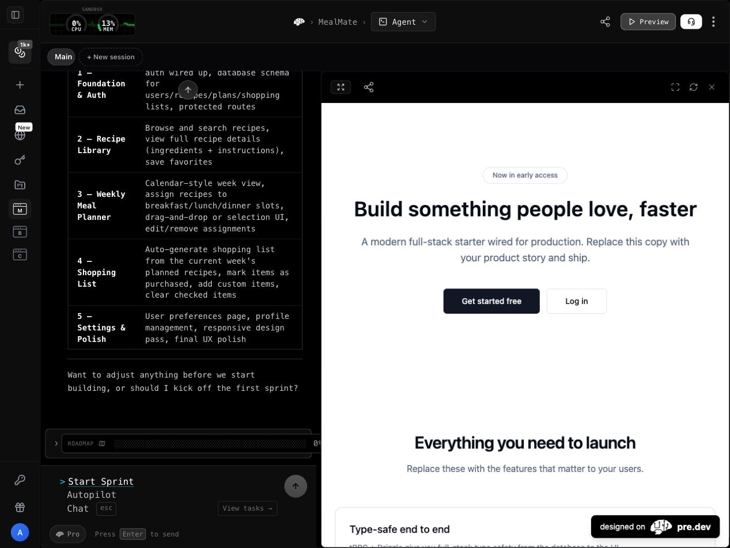Choose the Autopilot option
730x548 pixels.
tap(92, 495)
